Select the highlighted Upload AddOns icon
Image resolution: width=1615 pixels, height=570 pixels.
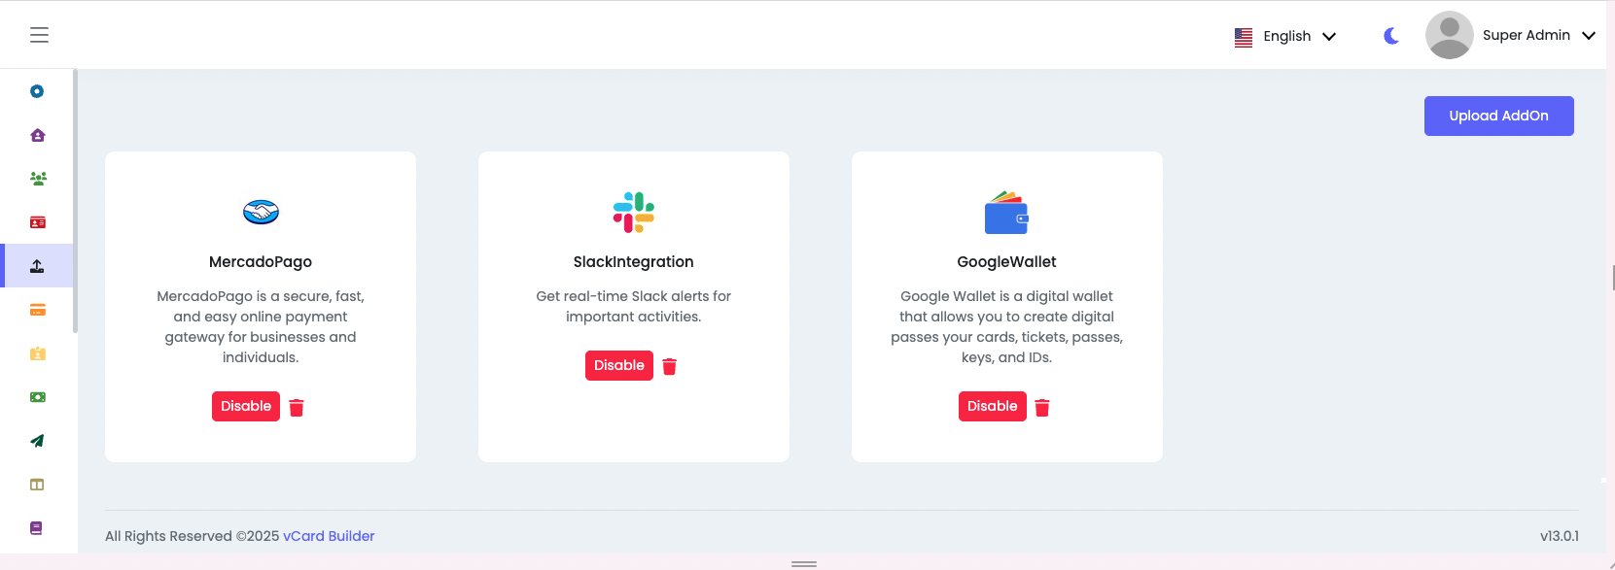(x=36, y=265)
